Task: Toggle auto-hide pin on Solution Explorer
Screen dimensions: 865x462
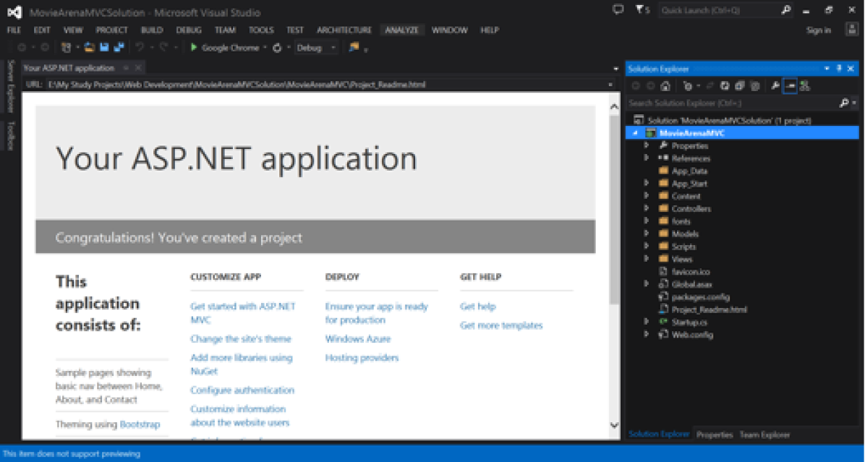Action: [839, 69]
